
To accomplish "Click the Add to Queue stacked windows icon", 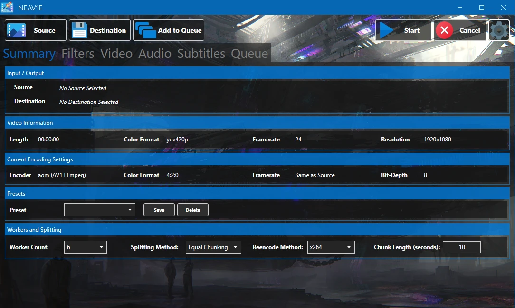I will click(145, 30).
